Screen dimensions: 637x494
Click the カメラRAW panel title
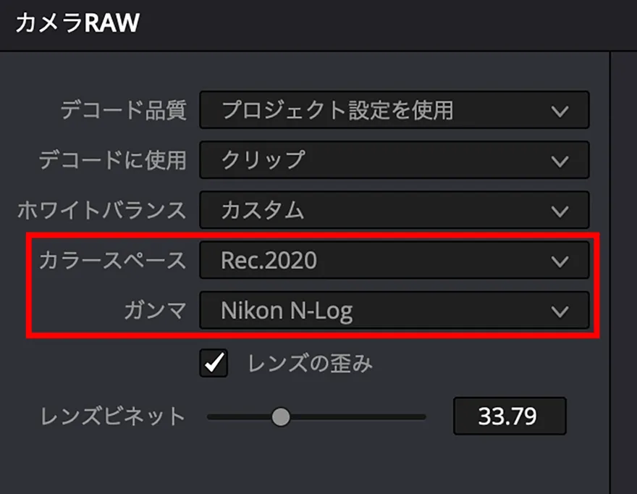coord(77,23)
